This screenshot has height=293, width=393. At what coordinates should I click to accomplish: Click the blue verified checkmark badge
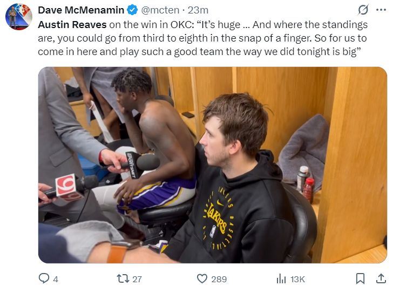coord(132,10)
